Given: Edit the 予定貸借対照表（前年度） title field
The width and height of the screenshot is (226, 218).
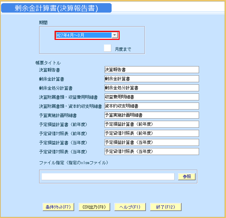Looking at the screenshot, I should (x=151, y=133).
